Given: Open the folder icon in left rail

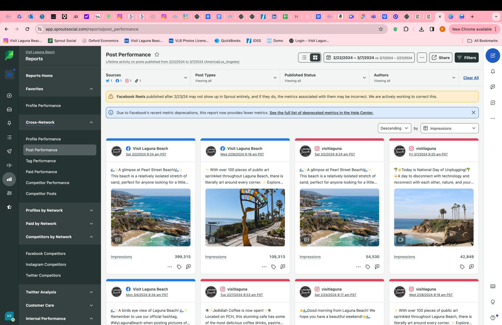Looking at the screenshot, I should click(x=9, y=74).
